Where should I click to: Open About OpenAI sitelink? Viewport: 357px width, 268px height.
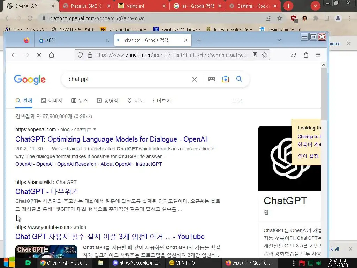[116, 164]
